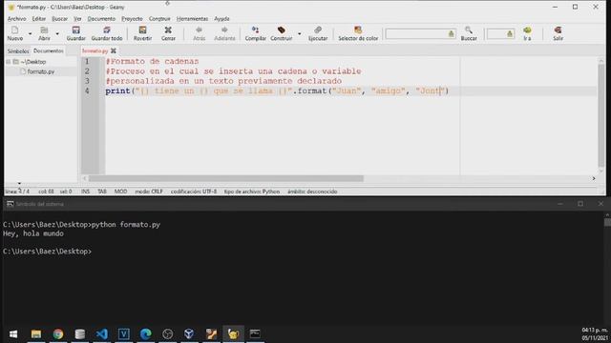Click the editor horizontal scrollbar thumb
611x343 pixels.
point(226,178)
